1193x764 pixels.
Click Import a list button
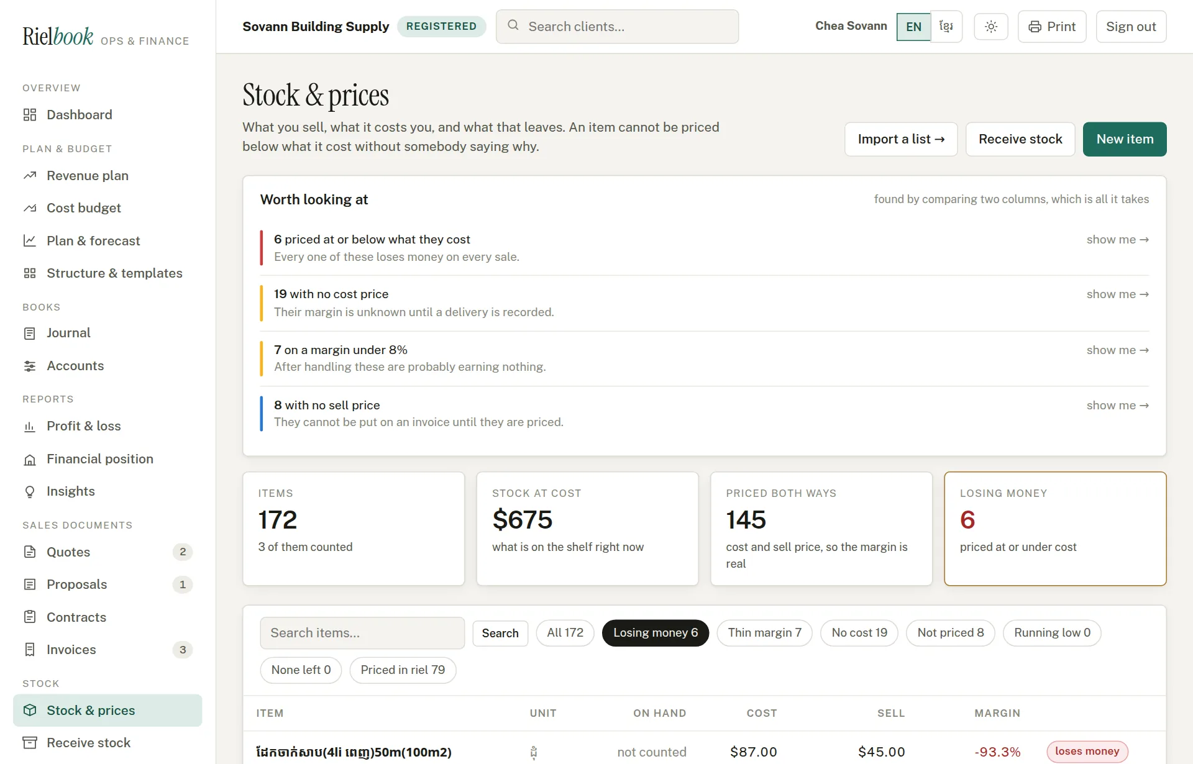[901, 139]
